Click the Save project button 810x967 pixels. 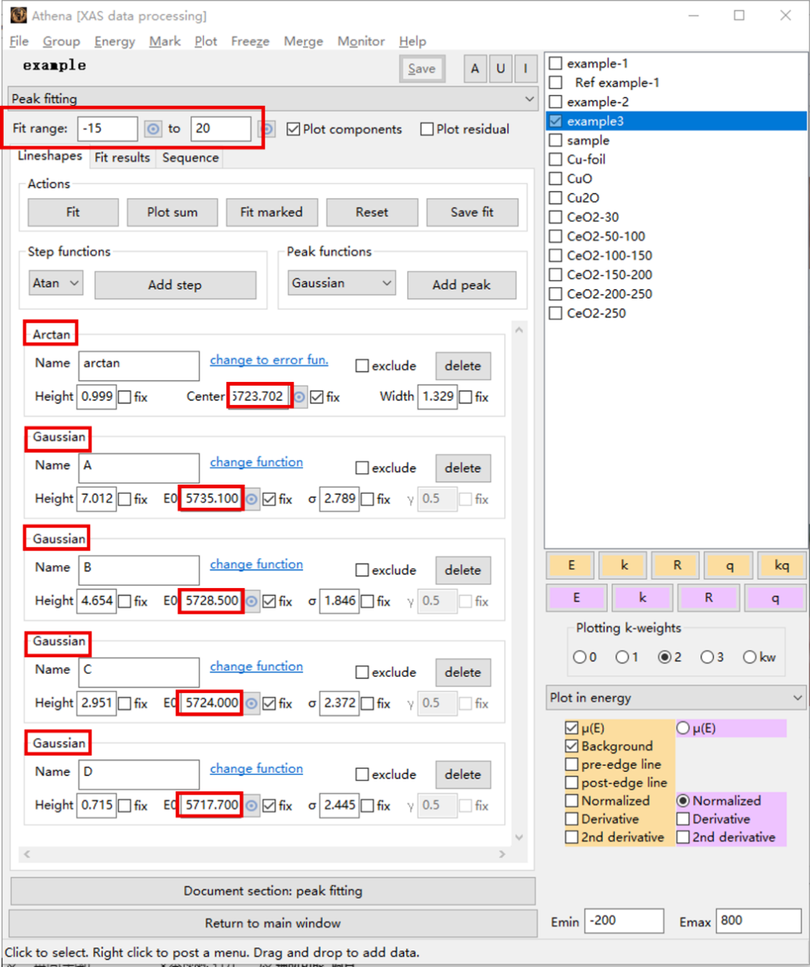(422, 69)
